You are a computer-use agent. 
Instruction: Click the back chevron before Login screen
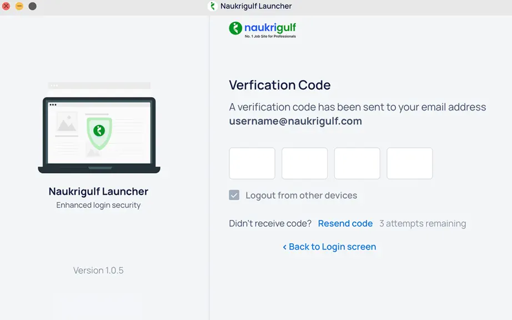click(x=285, y=247)
